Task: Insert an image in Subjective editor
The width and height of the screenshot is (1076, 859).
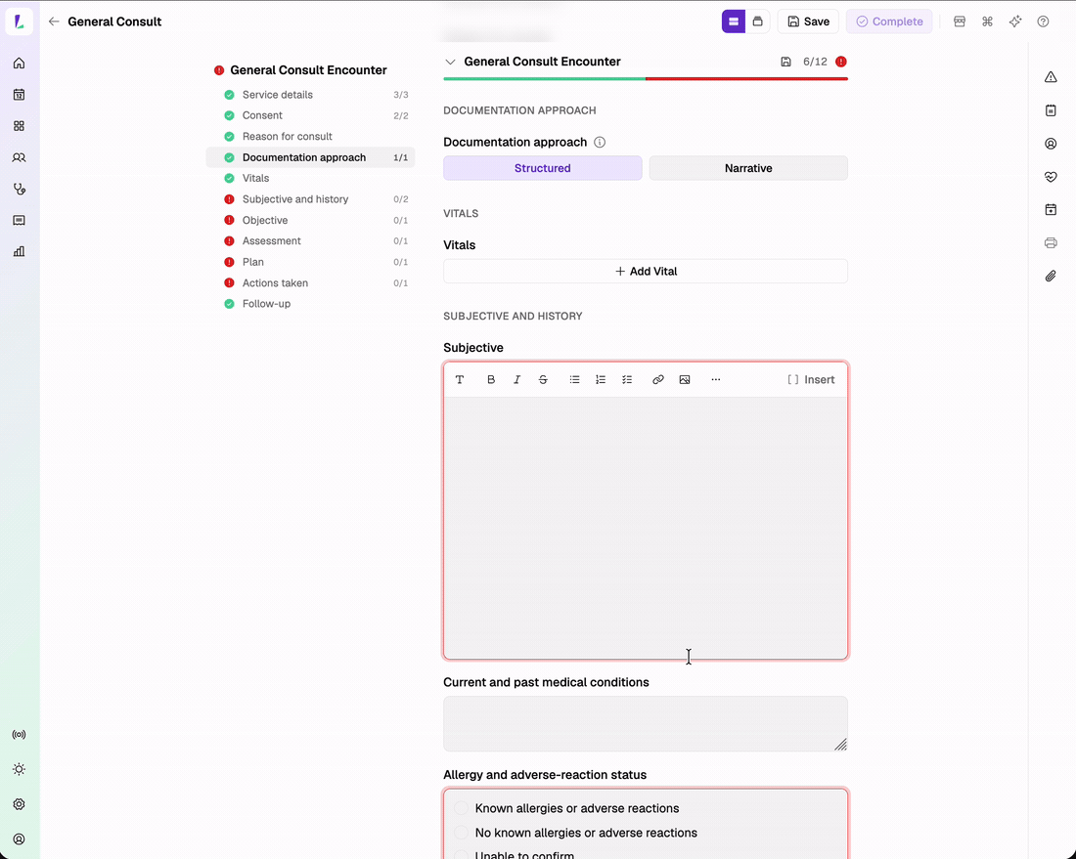Action: (684, 380)
